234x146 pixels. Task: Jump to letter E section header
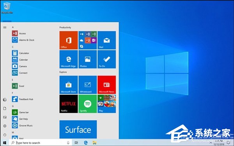click(x=12, y=80)
